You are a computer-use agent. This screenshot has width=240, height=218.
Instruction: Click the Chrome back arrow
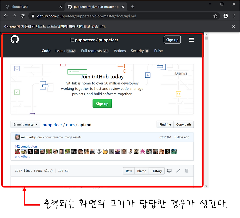pyautogui.click(x=6, y=16)
